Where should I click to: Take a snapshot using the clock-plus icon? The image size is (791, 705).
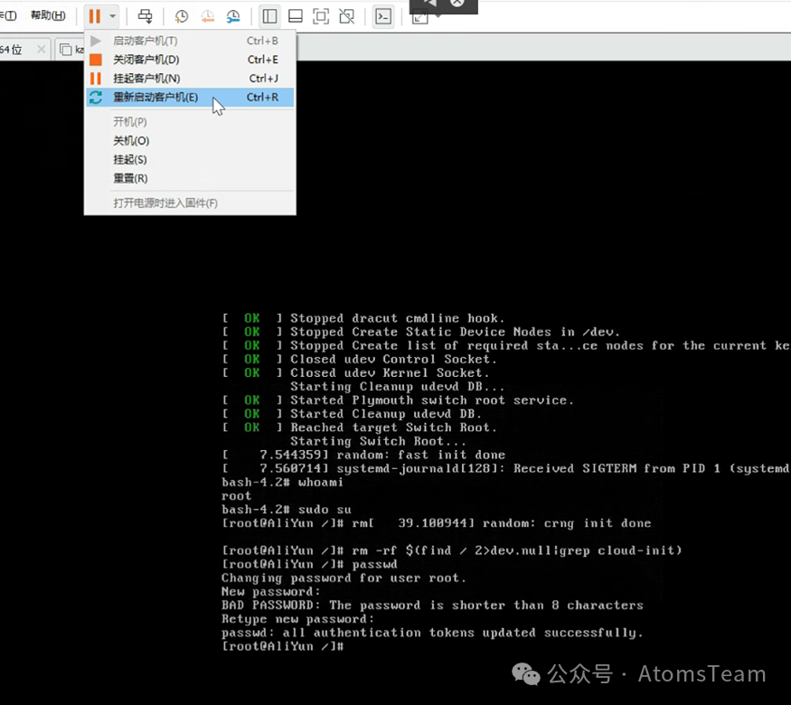click(x=182, y=16)
